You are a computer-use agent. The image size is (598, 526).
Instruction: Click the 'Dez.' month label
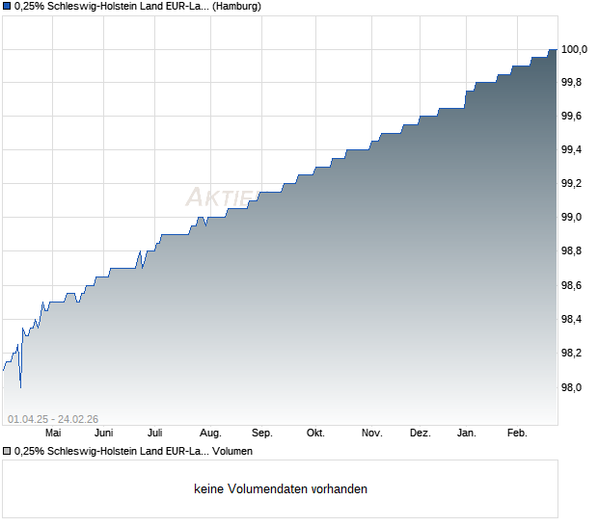coord(421,433)
